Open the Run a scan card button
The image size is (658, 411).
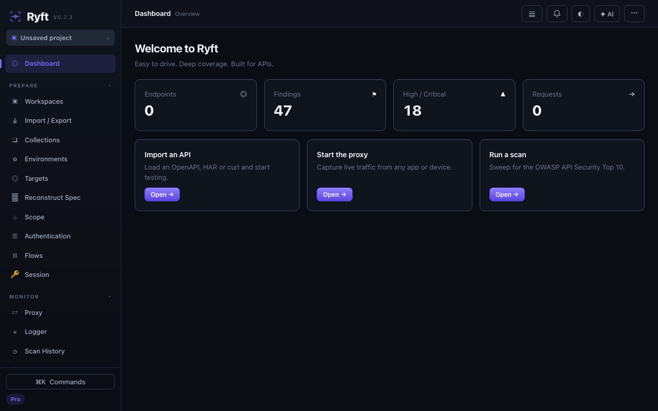(507, 195)
